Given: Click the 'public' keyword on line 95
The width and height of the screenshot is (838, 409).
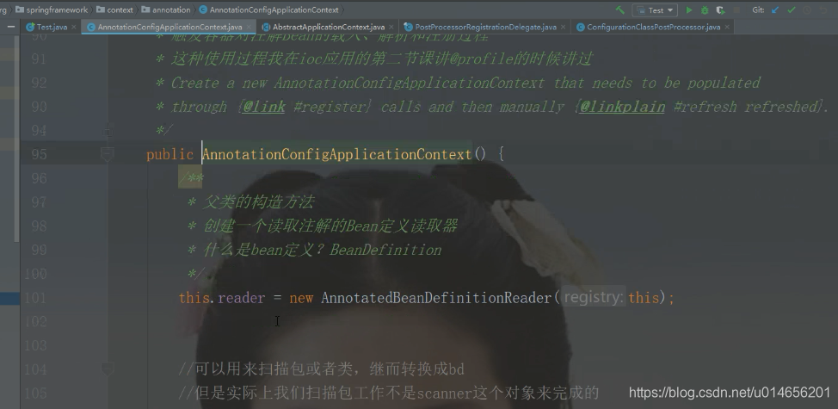Looking at the screenshot, I should 169,154.
